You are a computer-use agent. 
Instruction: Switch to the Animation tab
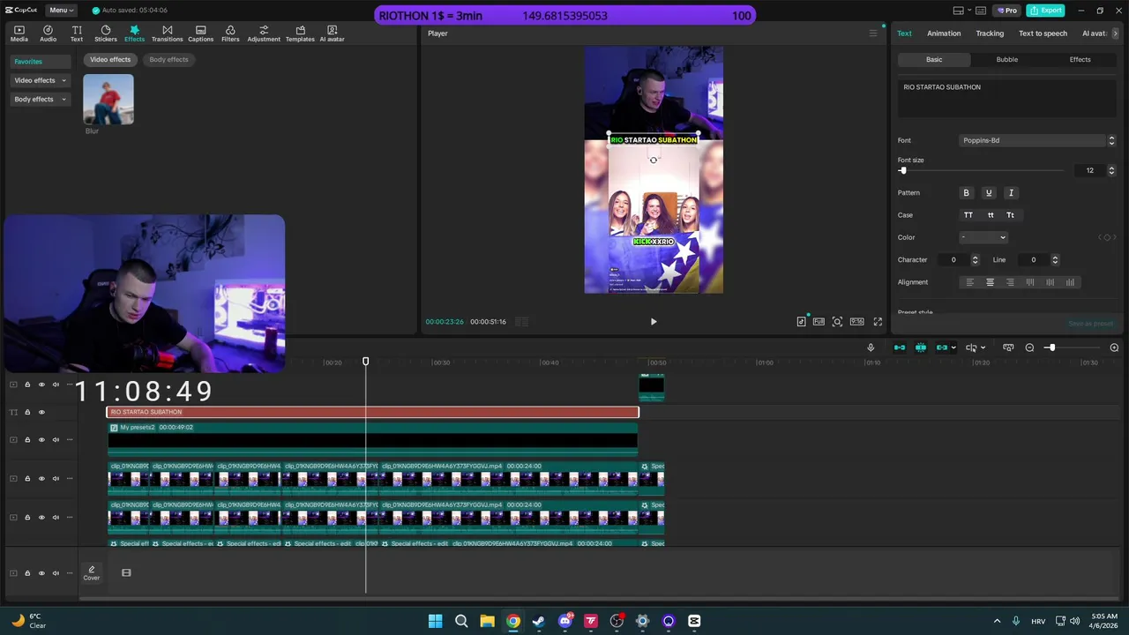[944, 34]
